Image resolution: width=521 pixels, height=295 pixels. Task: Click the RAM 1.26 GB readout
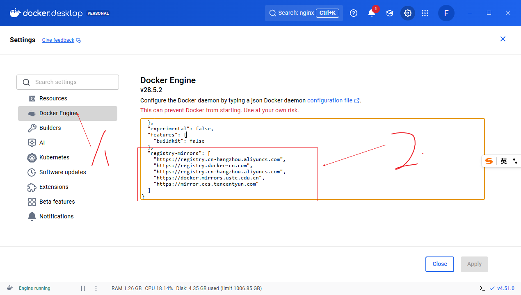click(x=126, y=288)
